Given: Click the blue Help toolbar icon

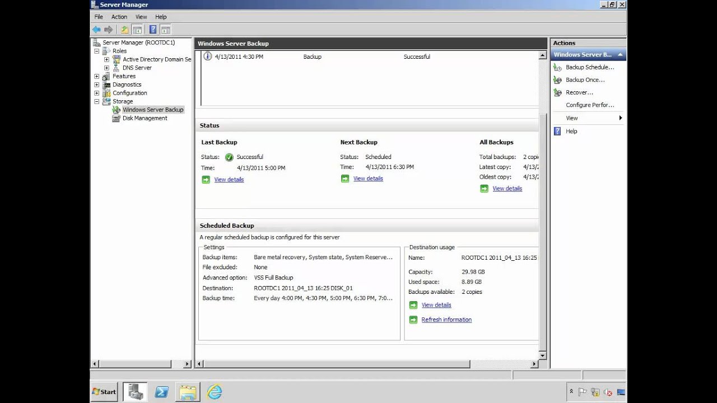Looking at the screenshot, I should coord(153,30).
